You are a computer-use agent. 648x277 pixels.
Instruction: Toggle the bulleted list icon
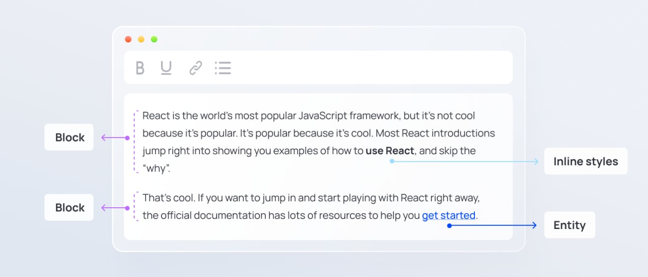223,68
